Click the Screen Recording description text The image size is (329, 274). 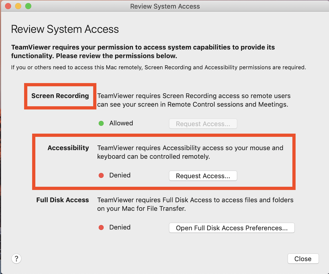click(194, 100)
